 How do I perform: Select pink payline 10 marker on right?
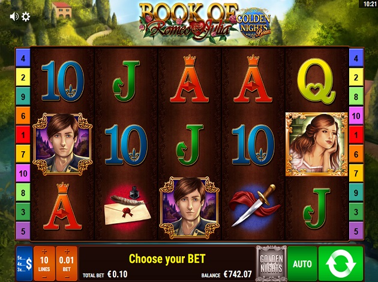point(356,116)
